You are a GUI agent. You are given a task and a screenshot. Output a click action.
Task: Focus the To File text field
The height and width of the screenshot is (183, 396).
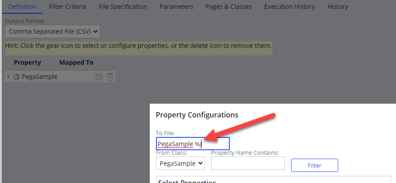(193, 144)
